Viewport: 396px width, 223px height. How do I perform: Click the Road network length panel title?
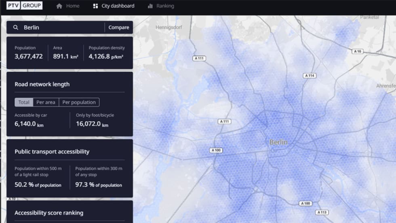[x=42, y=84]
